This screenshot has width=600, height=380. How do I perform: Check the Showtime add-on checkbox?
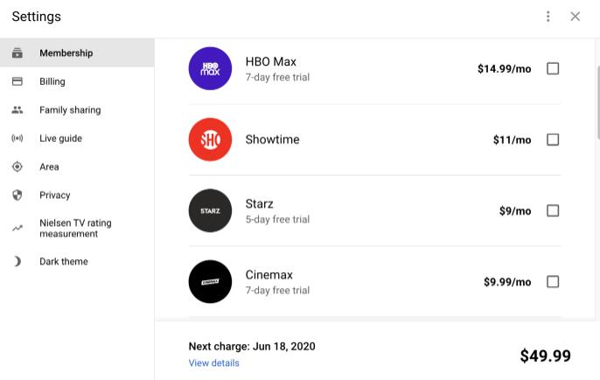[x=553, y=139]
